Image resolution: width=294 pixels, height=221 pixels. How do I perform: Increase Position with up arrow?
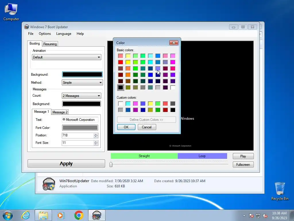click(x=96, y=134)
